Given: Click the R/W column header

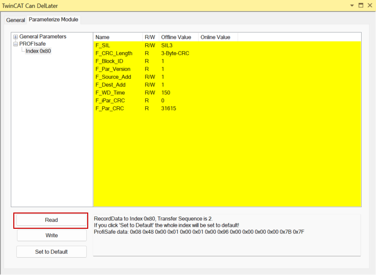Looking at the screenshot, I should pos(151,37).
